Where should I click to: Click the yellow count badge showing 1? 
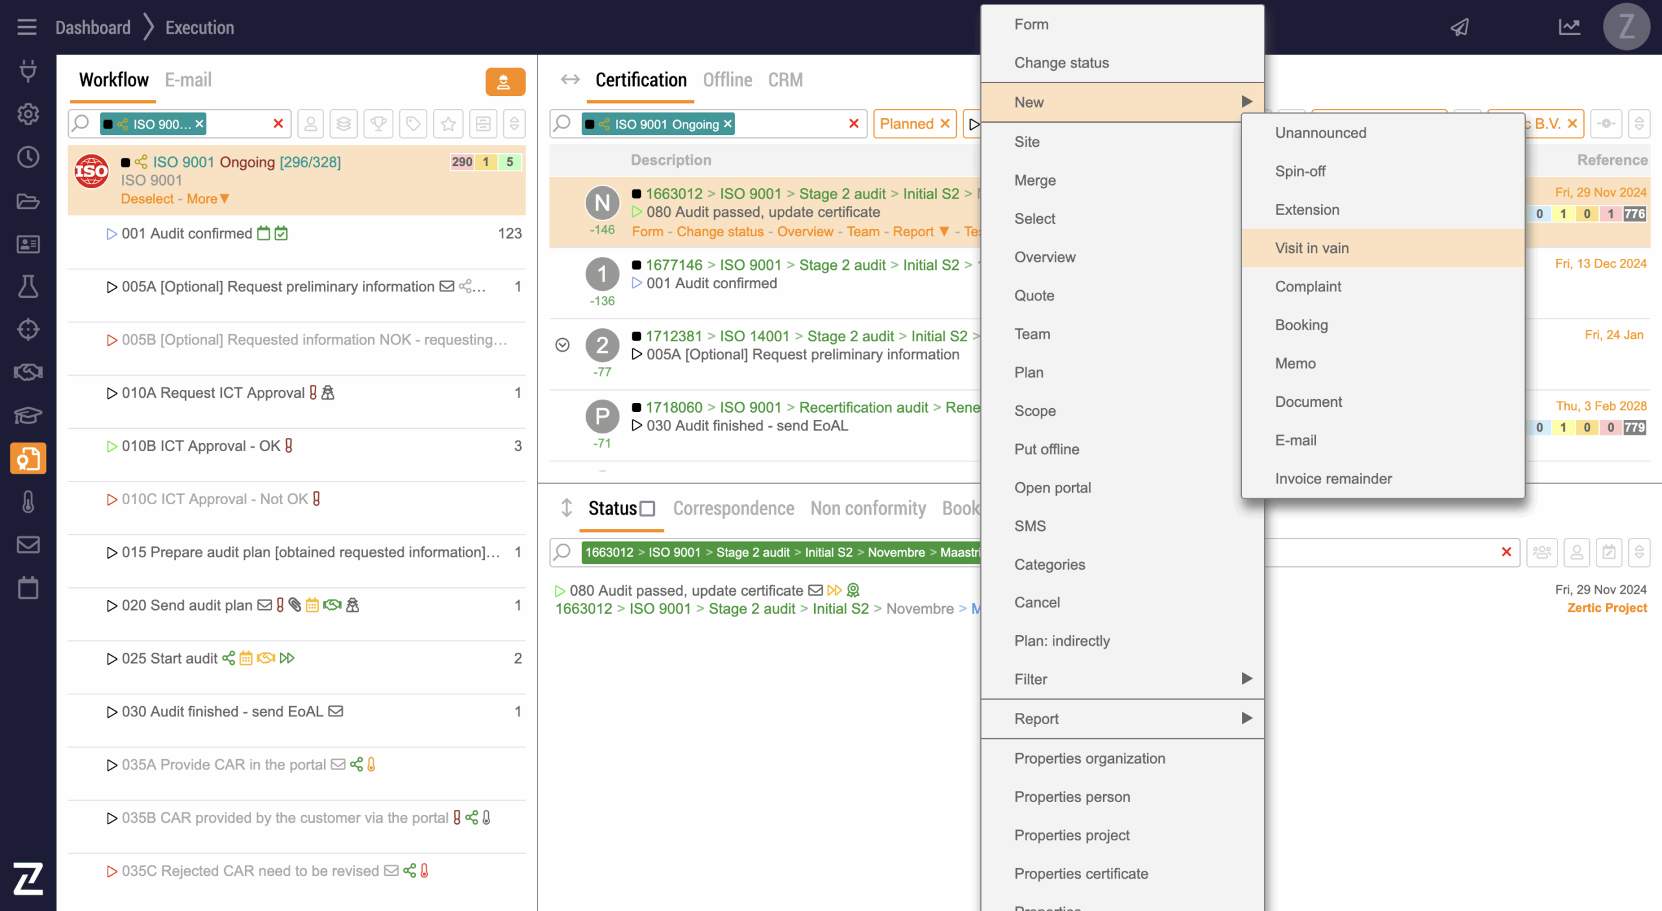pos(486,162)
